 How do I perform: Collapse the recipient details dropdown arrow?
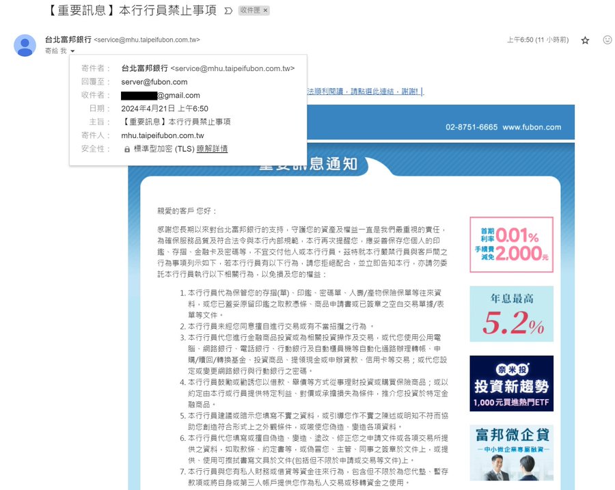point(72,51)
